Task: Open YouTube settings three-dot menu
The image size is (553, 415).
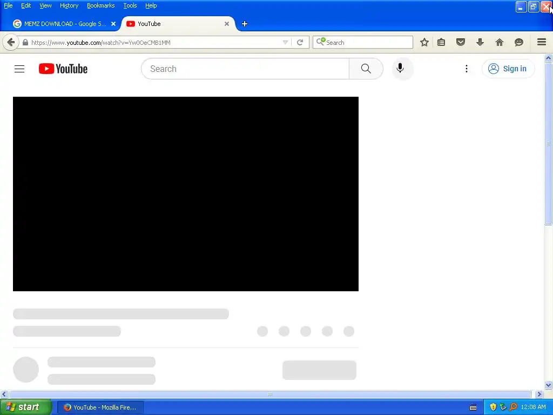Action: coord(466,69)
